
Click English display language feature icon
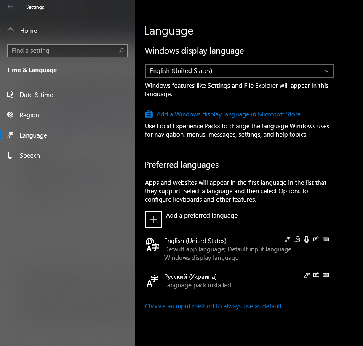(287, 240)
